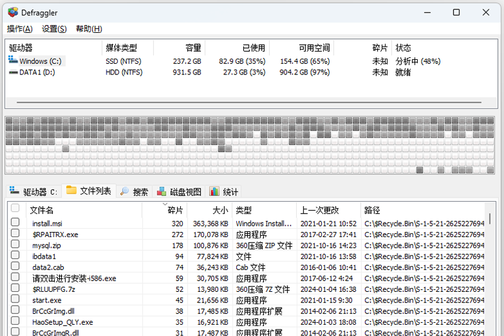Click the horizontal scrollbar under drive list

[249, 103]
